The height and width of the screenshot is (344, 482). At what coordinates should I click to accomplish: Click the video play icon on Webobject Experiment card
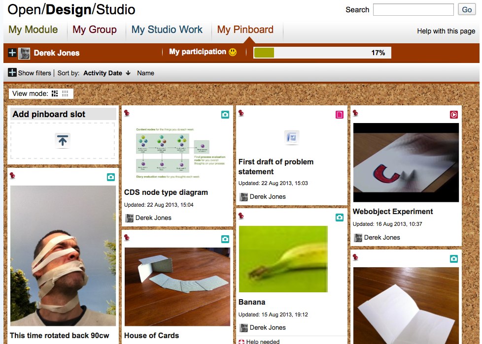click(454, 115)
